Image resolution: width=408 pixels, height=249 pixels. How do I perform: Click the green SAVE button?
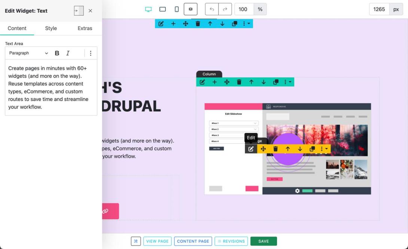(x=264, y=241)
